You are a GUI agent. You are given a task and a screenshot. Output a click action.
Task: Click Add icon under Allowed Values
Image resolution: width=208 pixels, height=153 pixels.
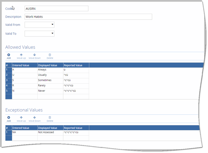click(x=9, y=55)
